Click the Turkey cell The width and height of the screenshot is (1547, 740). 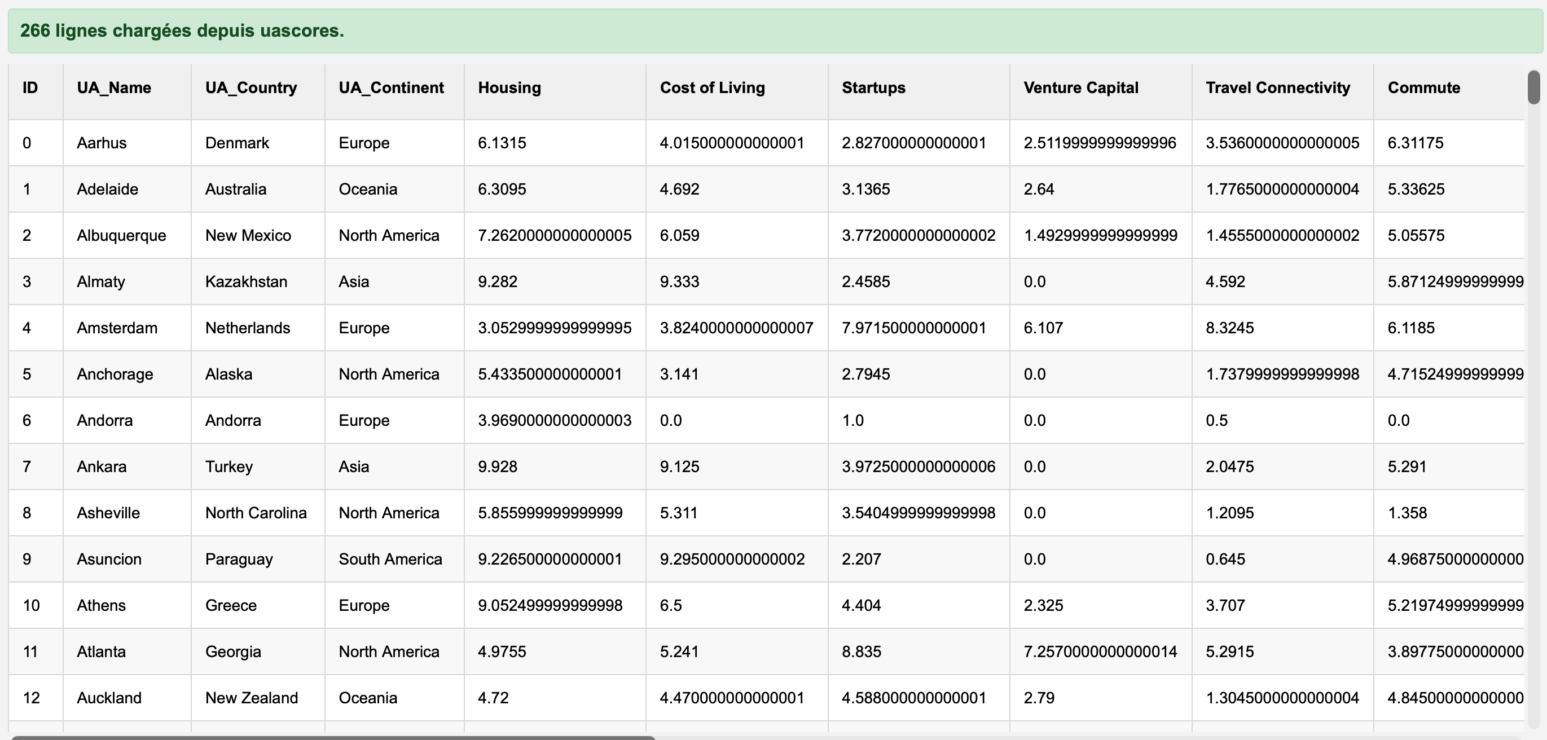(x=258, y=466)
